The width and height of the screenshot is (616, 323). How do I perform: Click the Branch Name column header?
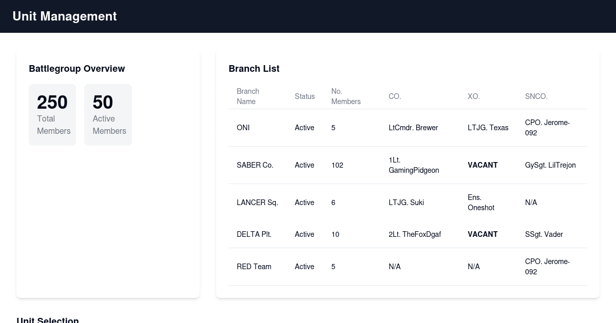coord(248,96)
